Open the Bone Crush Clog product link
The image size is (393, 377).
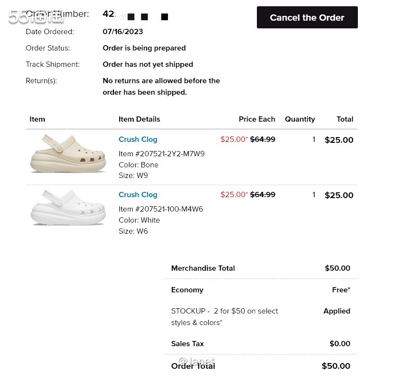pyautogui.click(x=138, y=139)
